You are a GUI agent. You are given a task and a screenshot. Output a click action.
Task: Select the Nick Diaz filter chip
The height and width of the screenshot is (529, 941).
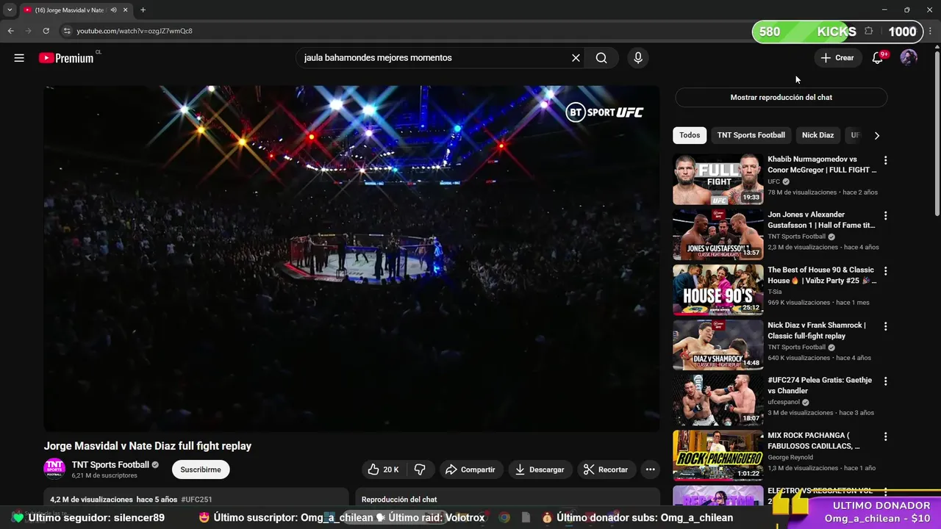817,135
